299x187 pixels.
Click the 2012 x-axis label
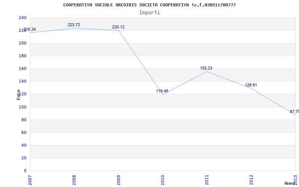tap(251, 180)
